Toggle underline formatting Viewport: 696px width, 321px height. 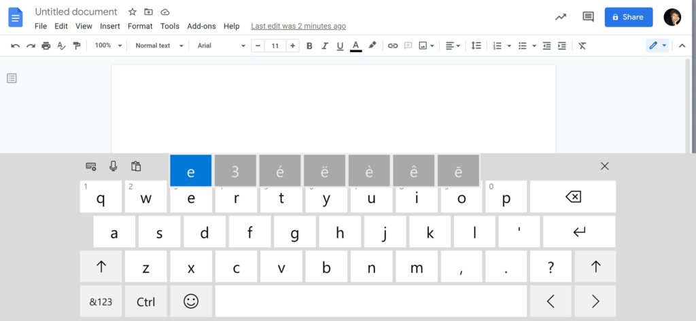(340, 45)
